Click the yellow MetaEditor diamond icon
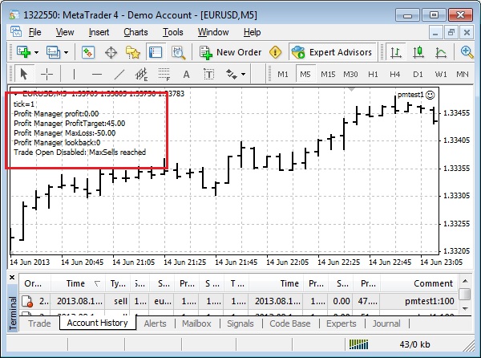481x358 pixels. (x=275, y=52)
